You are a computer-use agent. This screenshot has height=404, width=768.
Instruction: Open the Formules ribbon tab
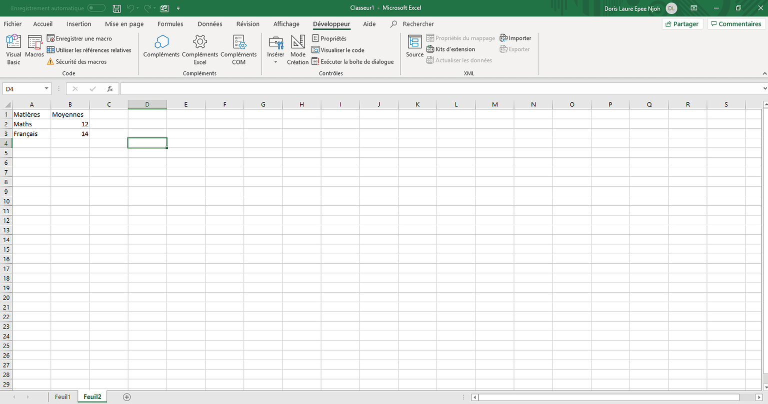[170, 24]
